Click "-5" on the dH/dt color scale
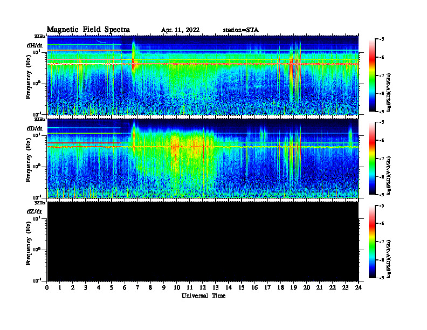 coord(382,39)
